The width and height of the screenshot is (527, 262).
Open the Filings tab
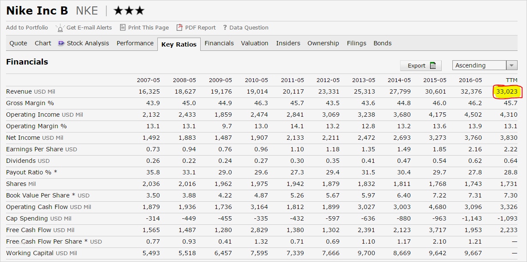pos(356,43)
